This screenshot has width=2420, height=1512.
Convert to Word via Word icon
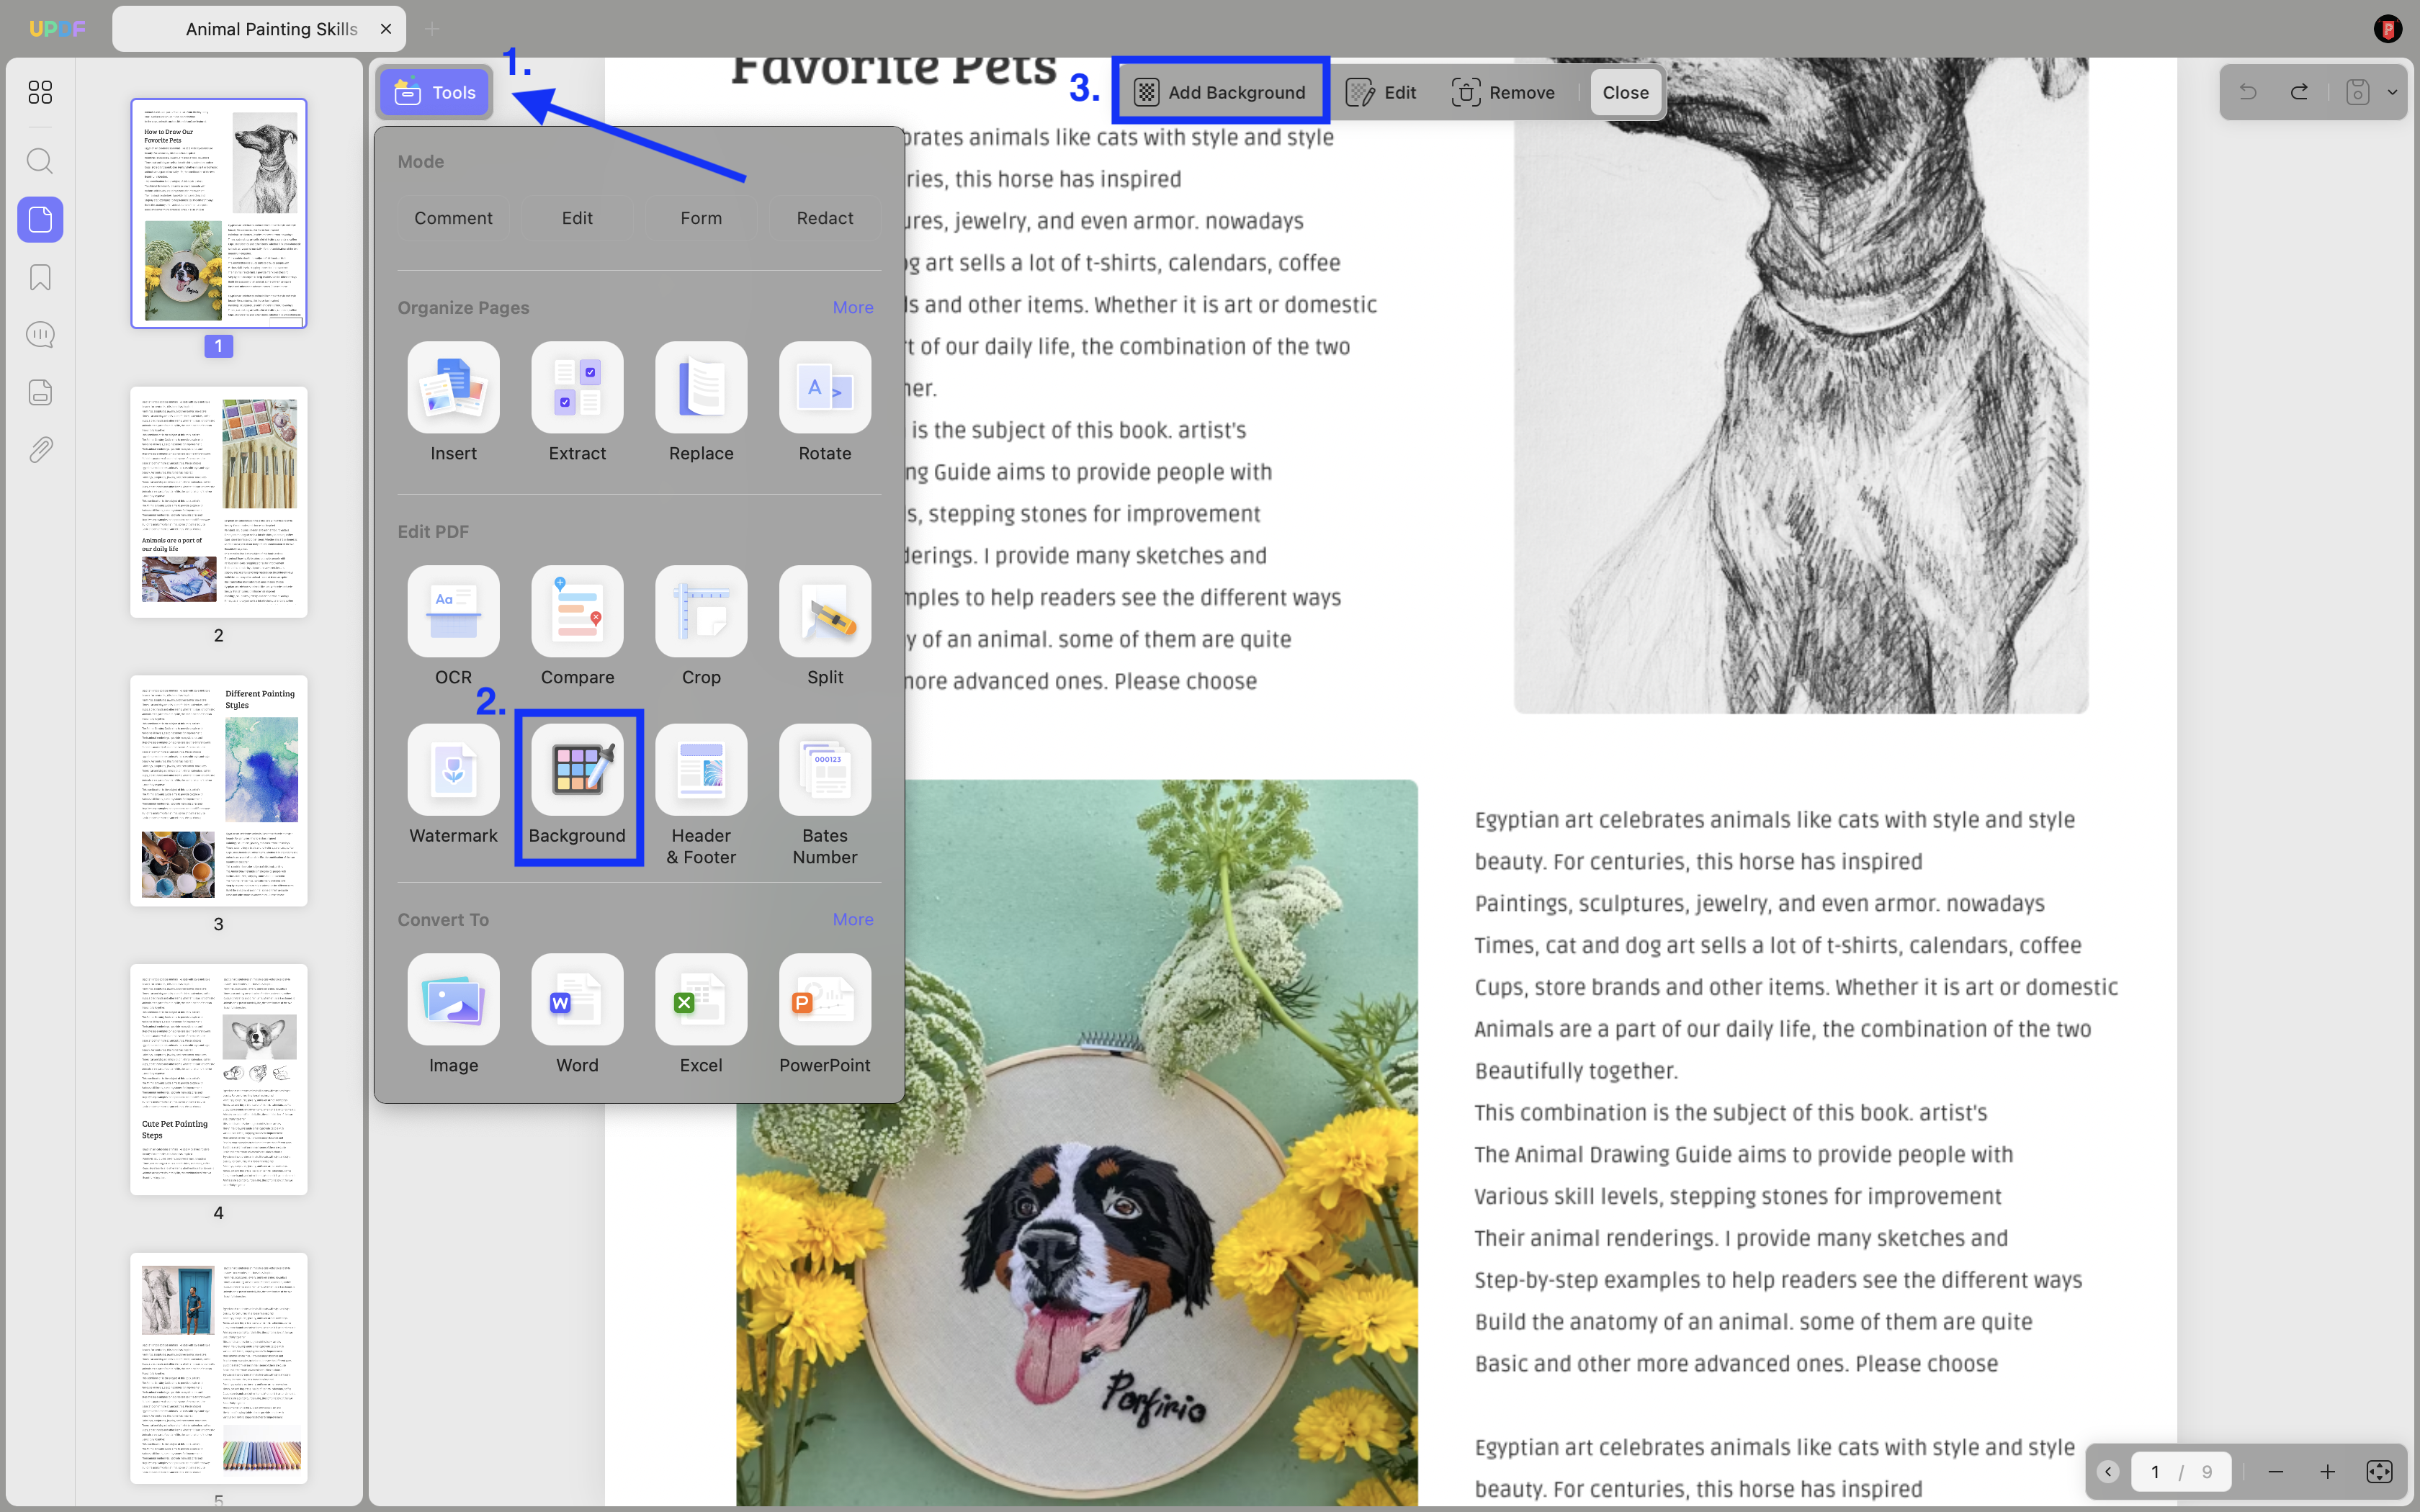tap(577, 999)
